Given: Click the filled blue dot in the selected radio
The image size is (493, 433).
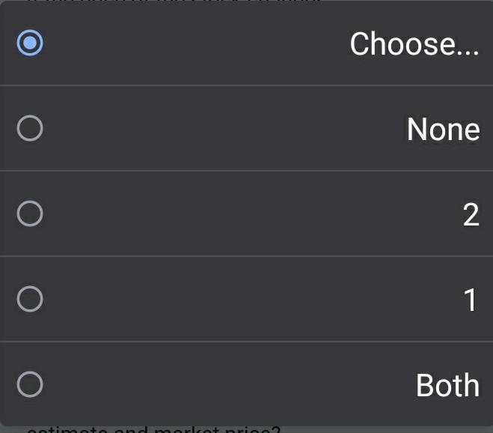Looking at the screenshot, I should pyautogui.click(x=30, y=43).
